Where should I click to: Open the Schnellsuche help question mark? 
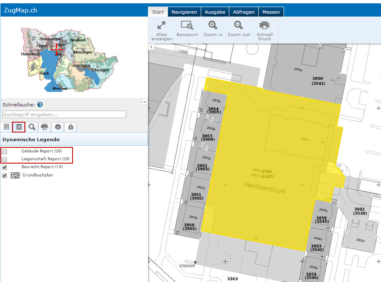pos(40,105)
